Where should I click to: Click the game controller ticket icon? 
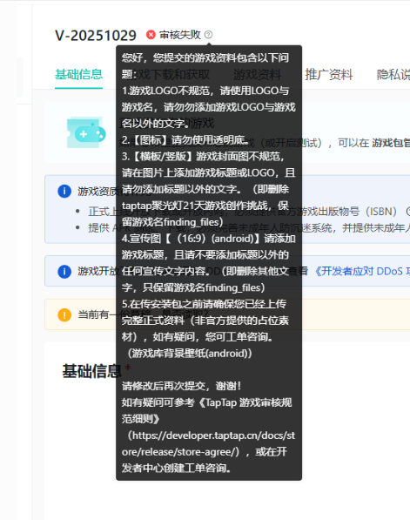(86, 132)
